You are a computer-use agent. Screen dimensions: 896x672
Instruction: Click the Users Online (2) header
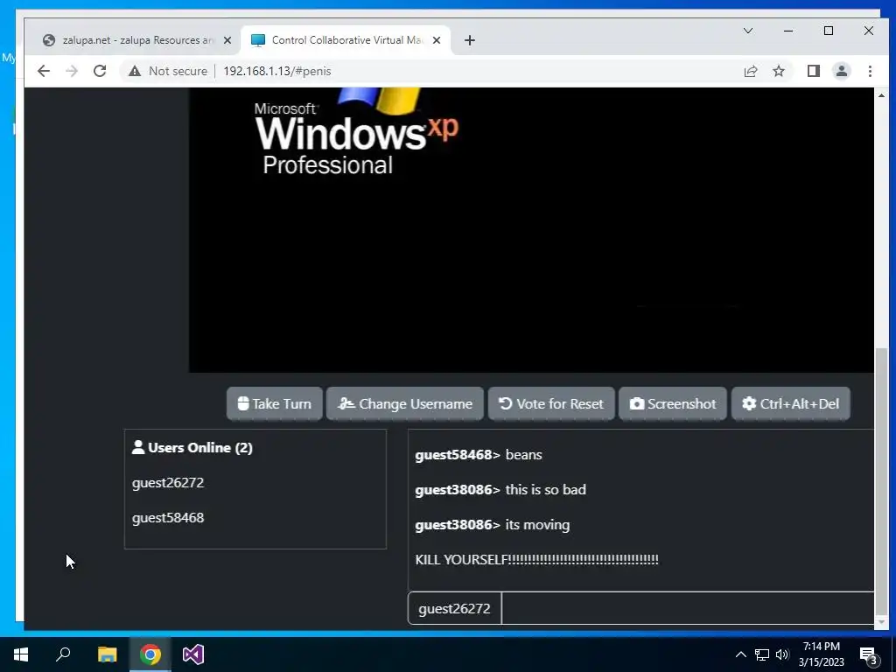(x=192, y=447)
